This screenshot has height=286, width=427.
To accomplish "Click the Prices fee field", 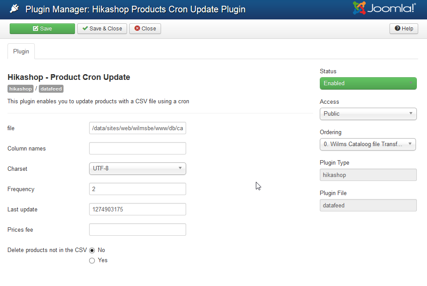I will click(138, 230).
